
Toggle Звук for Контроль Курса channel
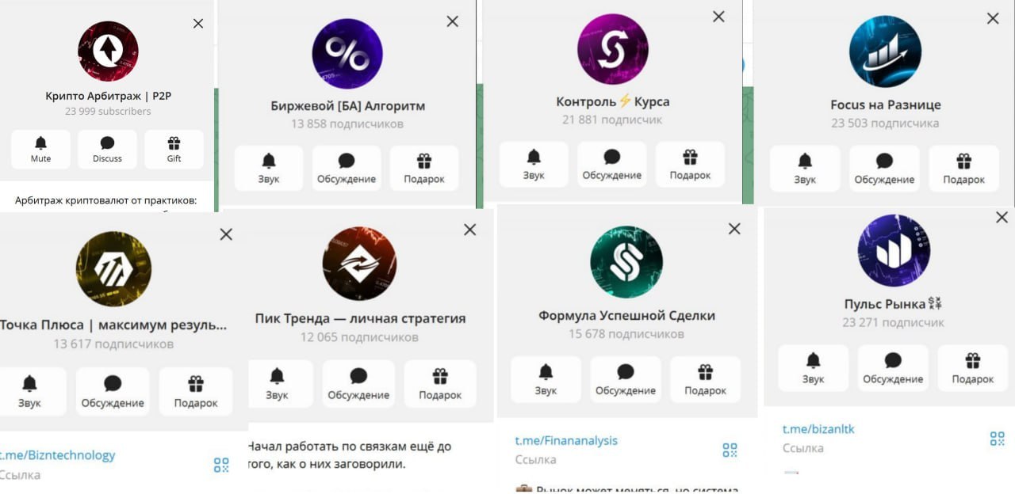(x=534, y=164)
